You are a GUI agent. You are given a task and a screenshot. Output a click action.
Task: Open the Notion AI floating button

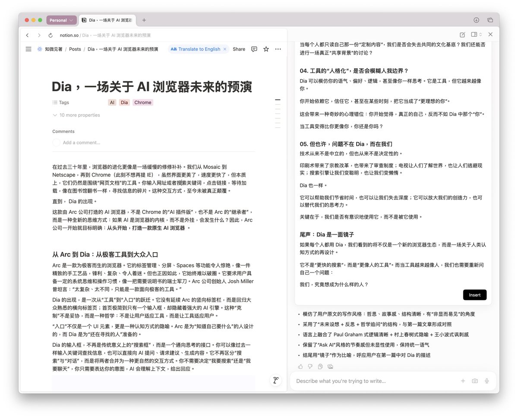tap(276, 380)
